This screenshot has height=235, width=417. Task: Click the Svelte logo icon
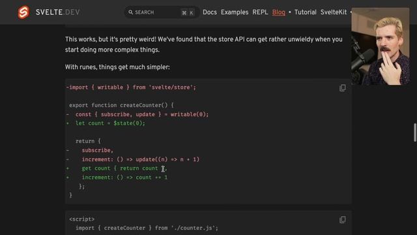(23, 12)
